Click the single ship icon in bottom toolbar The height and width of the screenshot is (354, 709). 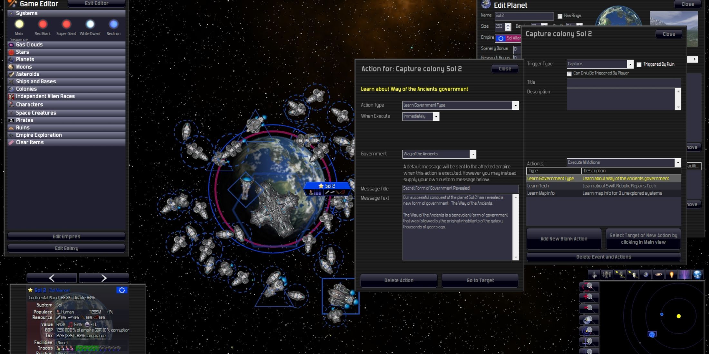(594, 275)
